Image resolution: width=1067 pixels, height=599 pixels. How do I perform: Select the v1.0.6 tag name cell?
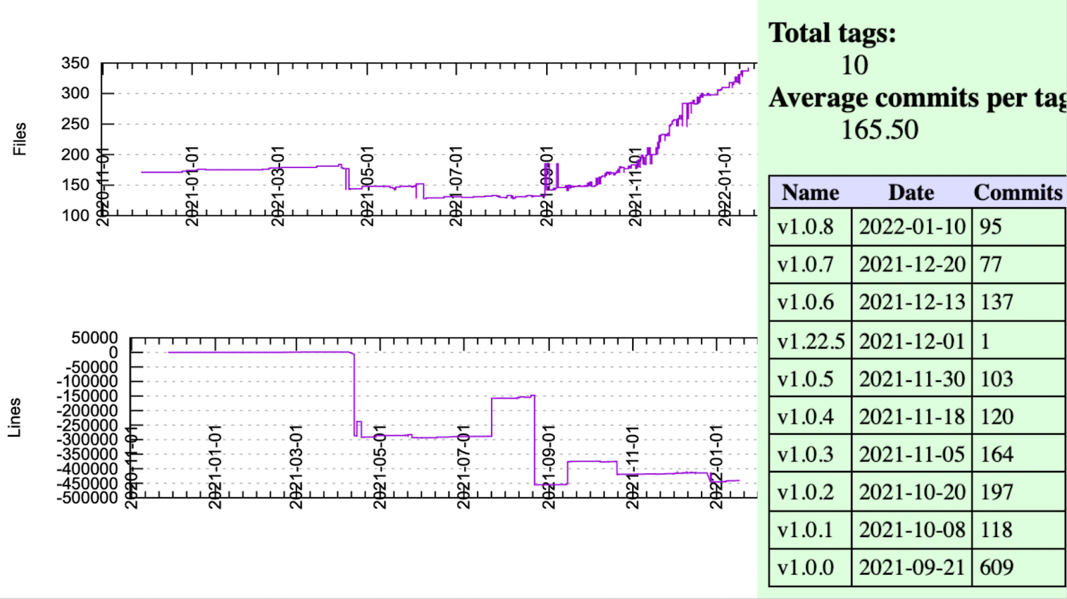(x=810, y=302)
